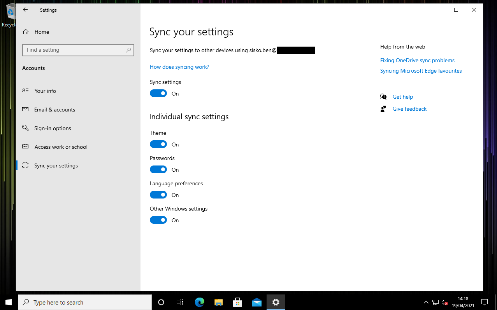
Task: Select Sign-in options
Action: (x=78, y=128)
